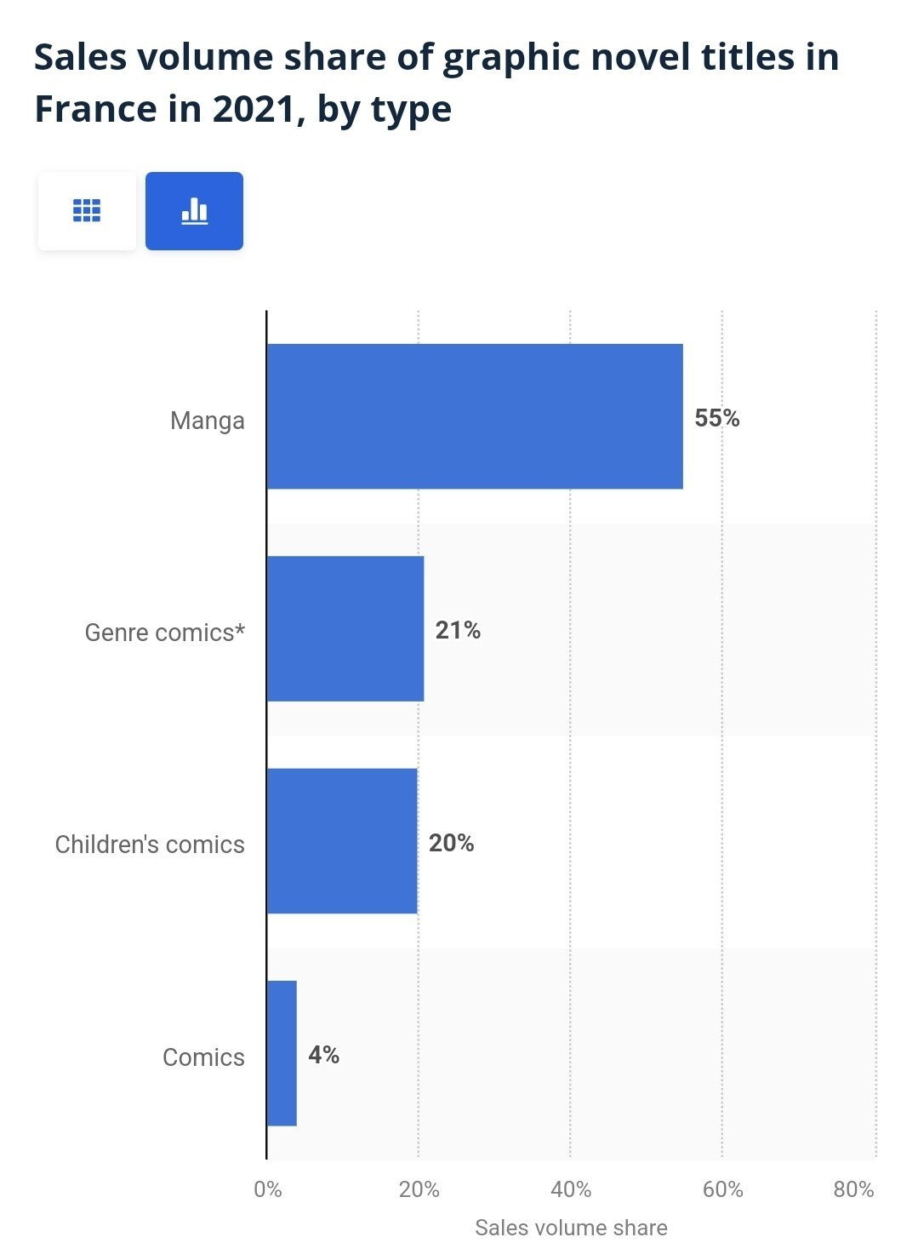Click the 80% axis tick label
The height and width of the screenshot is (1260, 918).
tap(853, 1189)
